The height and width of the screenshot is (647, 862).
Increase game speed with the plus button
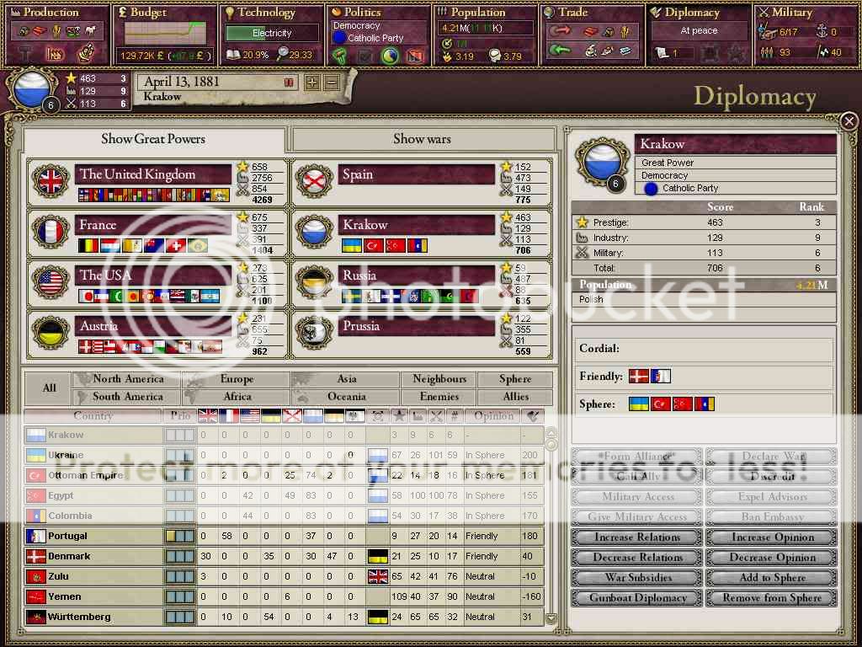click(311, 83)
